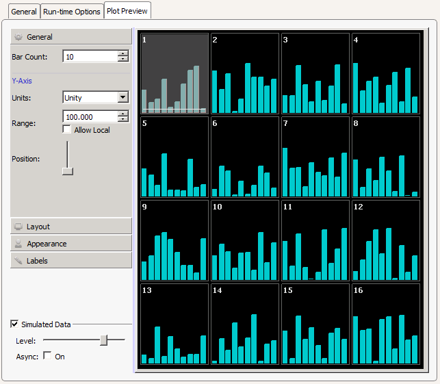Click the Range label

[x=23, y=123]
